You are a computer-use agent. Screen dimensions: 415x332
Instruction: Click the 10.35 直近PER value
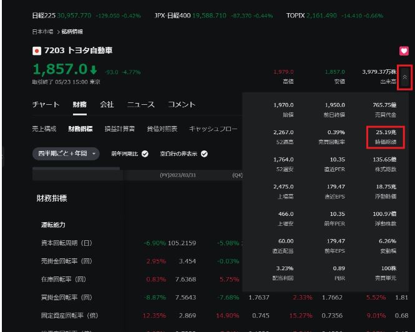338,159
